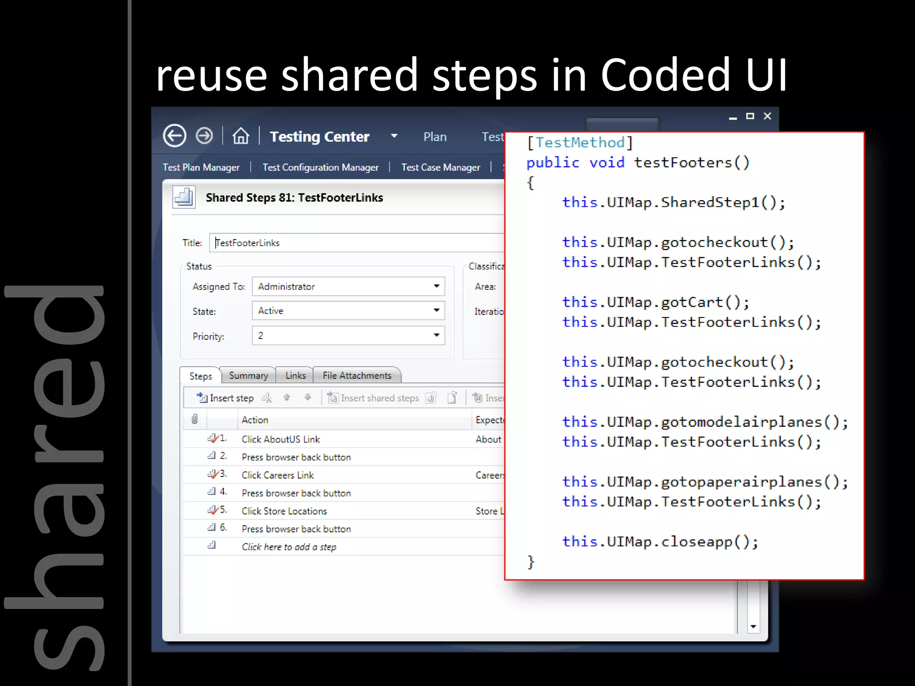Viewport: 915px width, 686px height.
Task: Move step up with up arrow
Action: [287, 397]
